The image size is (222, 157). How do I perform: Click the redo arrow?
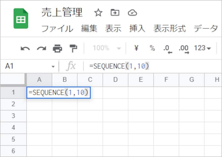click(x=41, y=49)
